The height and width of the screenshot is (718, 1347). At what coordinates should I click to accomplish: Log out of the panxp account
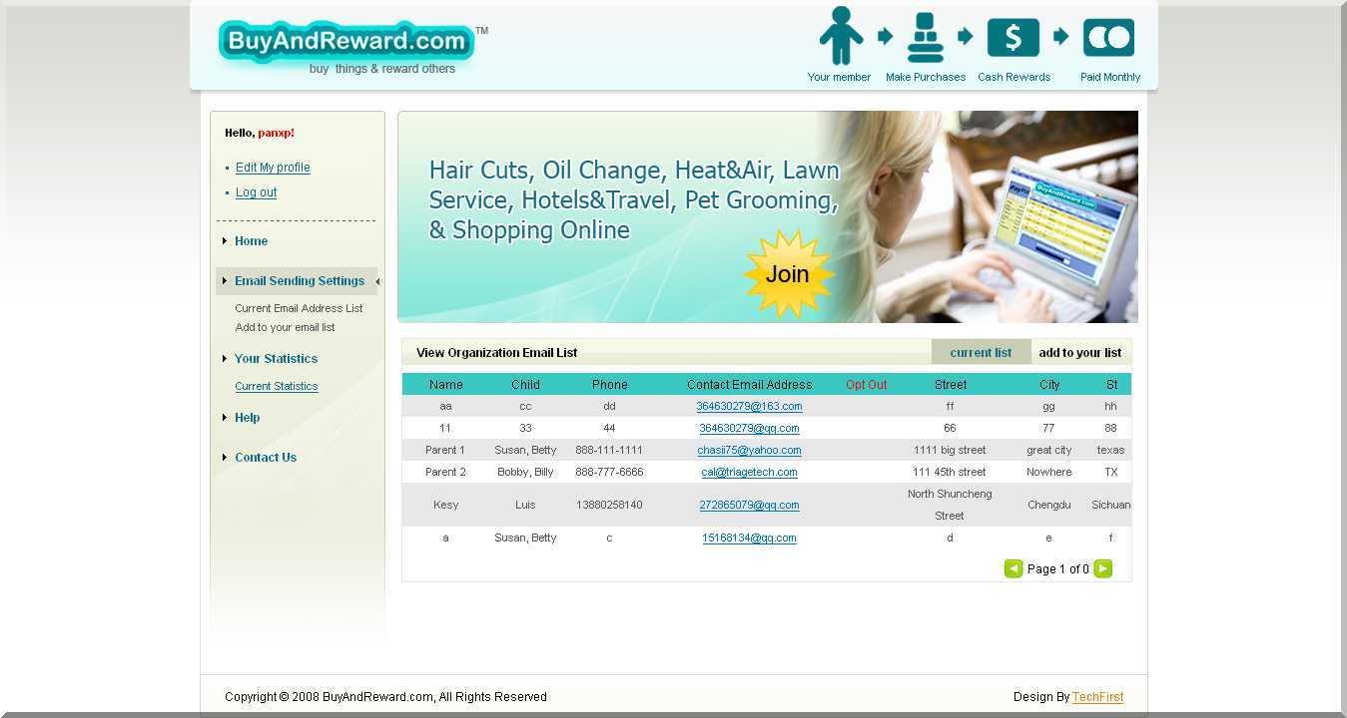(256, 191)
